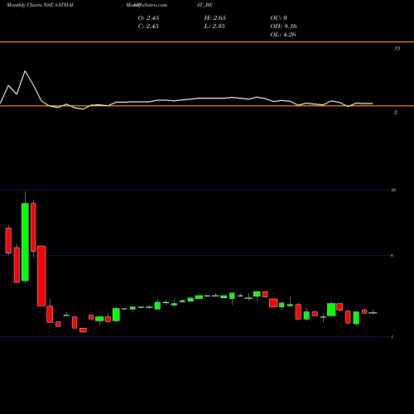Select the close value 'C: 2.45'
The width and height of the screenshot is (414, 414).
[148, 26]
